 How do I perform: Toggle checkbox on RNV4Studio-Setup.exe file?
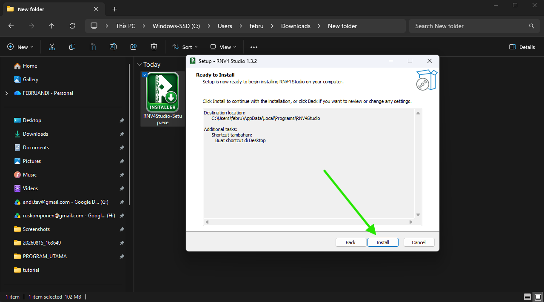pos(145,75)
